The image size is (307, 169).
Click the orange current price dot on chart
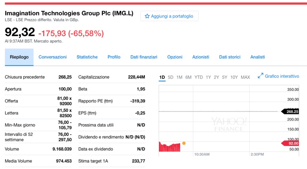tap(184, 143)
